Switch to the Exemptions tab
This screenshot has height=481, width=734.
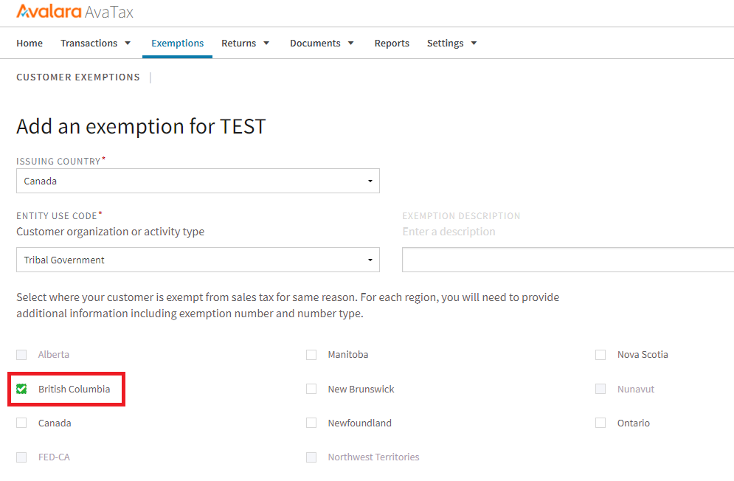click(x=177, y=44)
